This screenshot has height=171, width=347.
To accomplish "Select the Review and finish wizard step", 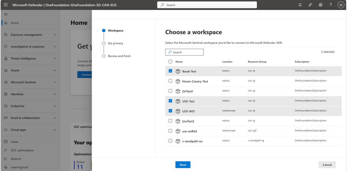I will (119, 56).
